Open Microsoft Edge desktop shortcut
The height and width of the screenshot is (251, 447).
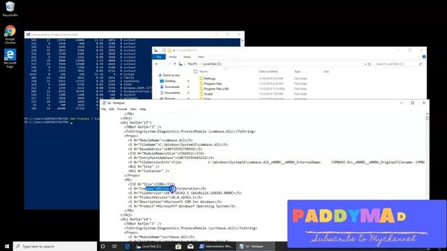[10, 59]
